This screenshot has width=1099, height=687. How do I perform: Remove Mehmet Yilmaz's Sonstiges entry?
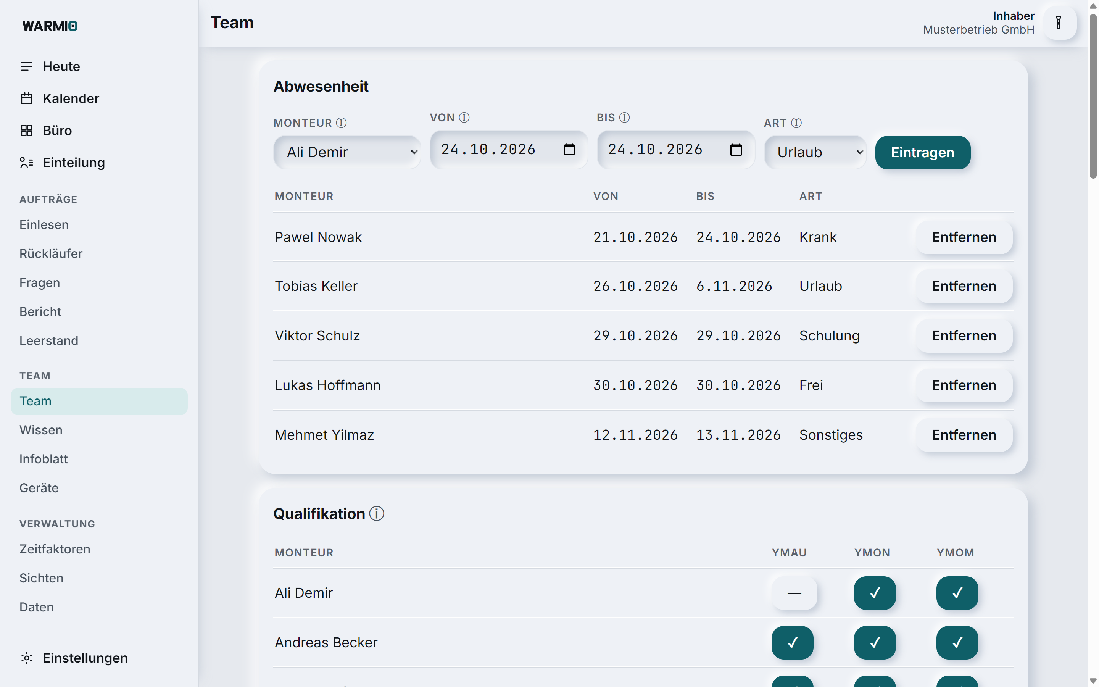(x=964, y=435)
